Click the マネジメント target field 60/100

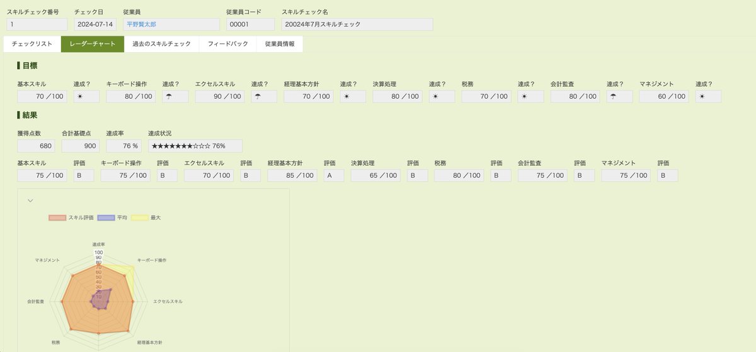point(664,97)
